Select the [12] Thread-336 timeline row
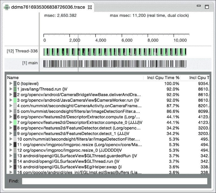This screenshot has height=193, width=216. pos(22,51)
